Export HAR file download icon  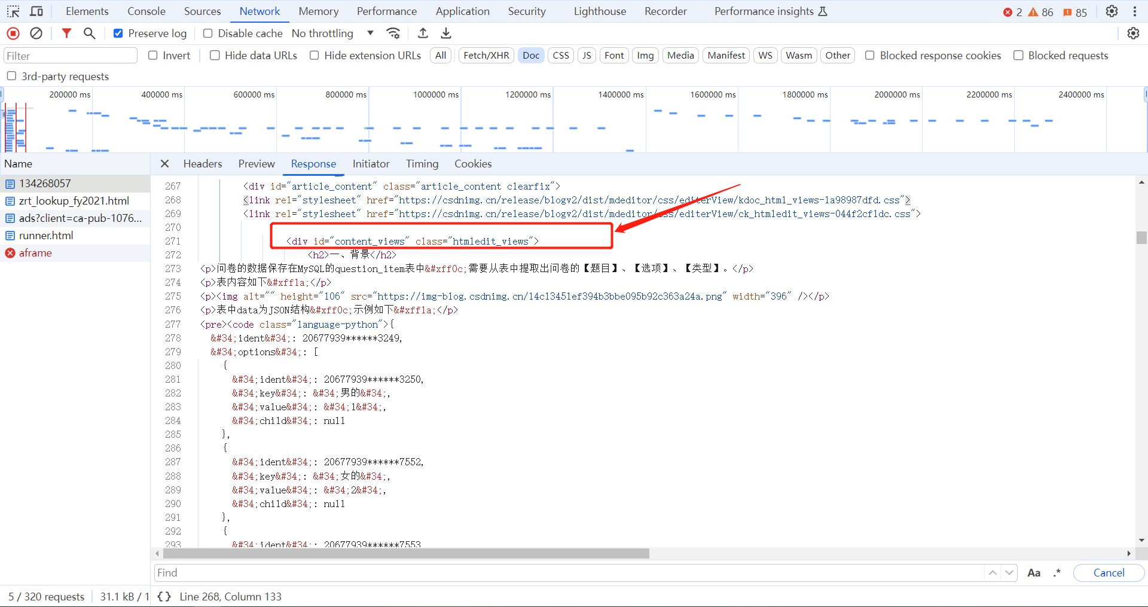tap(446, 33)
